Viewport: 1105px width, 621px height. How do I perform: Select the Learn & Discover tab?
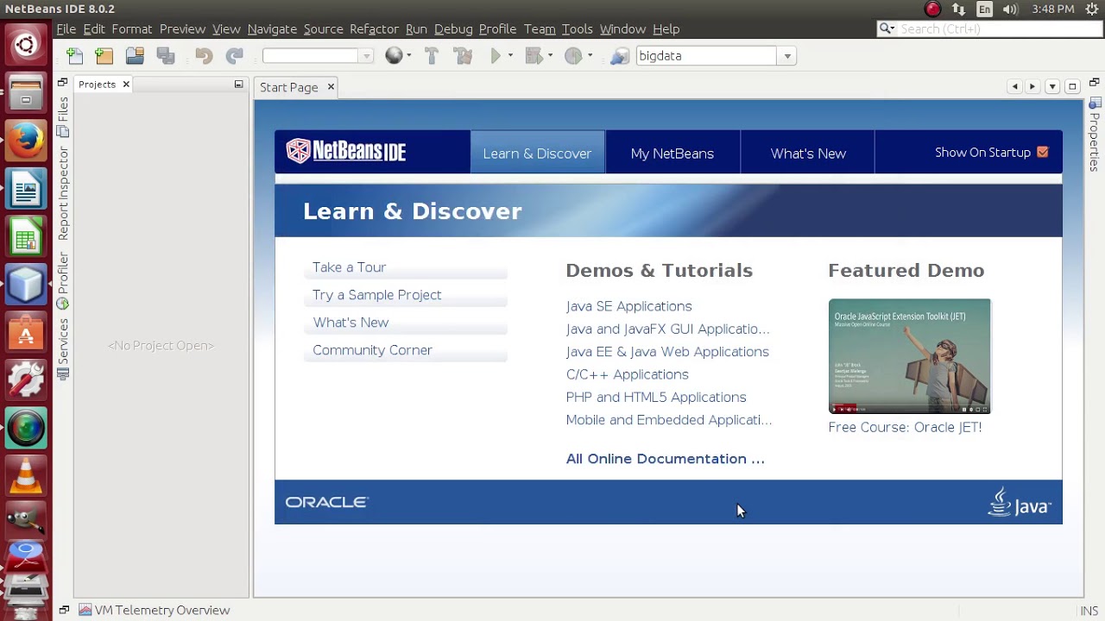[x=537, y=154]
